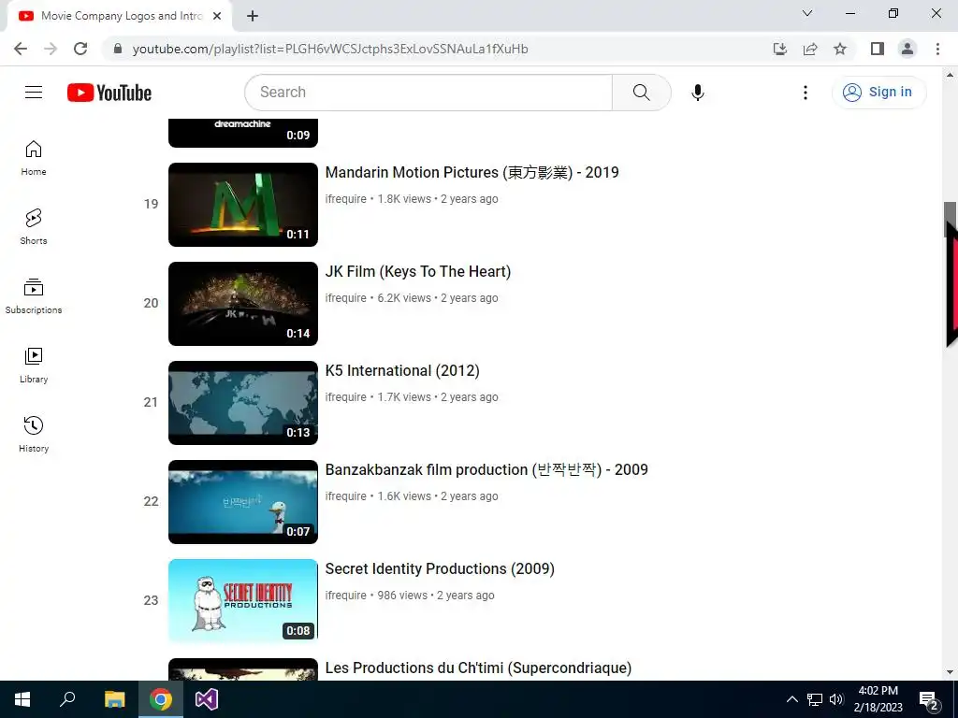This screenshot has height=718, width=958.
Task: Open Chrome profile avatar
Action: (907, 49)
